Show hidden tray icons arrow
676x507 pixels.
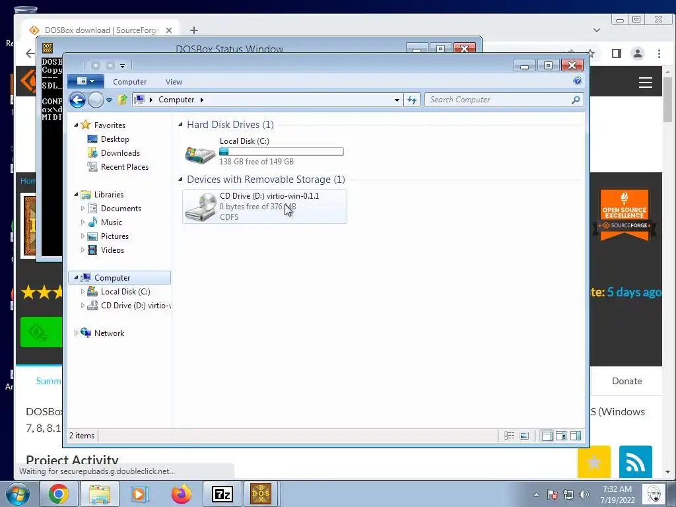click(x=536, y=494)
